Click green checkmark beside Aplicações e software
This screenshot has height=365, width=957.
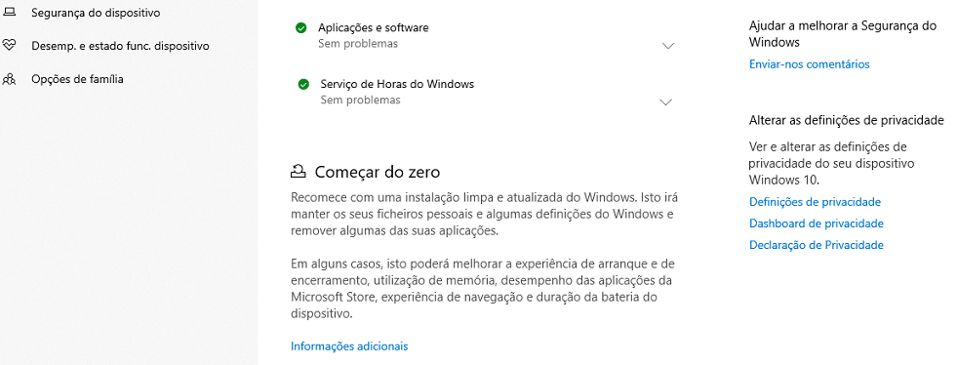point(300,27)
